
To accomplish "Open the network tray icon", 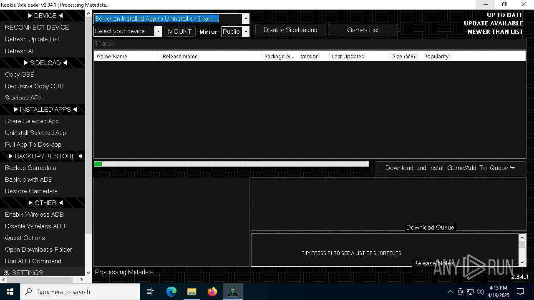I will click(x=470, y=292).
